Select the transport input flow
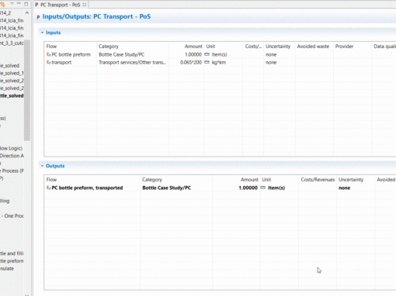Image resolution: width=396 pixels, height=296 pixels. click(61, 62)
